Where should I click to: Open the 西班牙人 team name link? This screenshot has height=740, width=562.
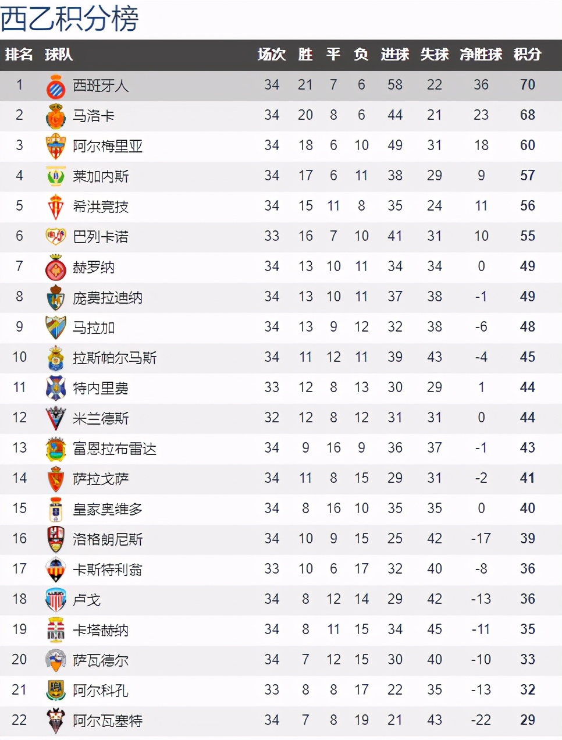(101, 86)
